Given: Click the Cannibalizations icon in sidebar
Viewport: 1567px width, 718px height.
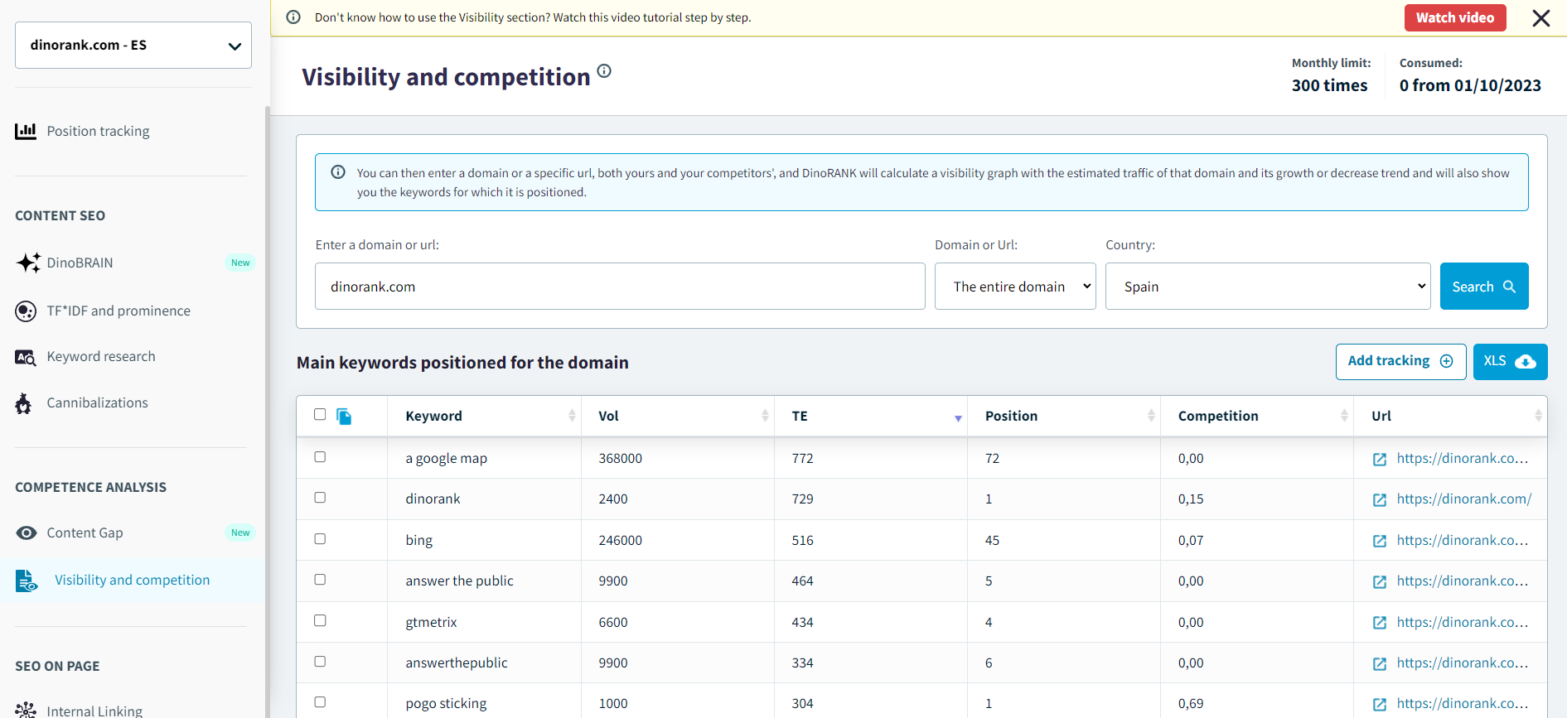Looking at the screenshot, I should point(24,403).
